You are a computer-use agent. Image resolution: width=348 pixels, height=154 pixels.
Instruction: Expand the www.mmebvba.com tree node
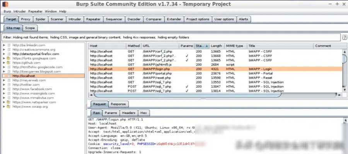tap(4, 98)
